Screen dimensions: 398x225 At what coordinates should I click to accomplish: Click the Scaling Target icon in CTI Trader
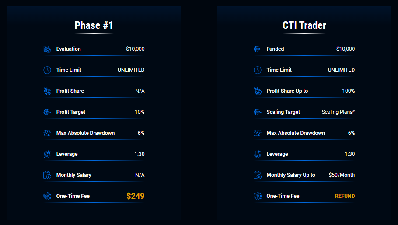click(258, 112)
